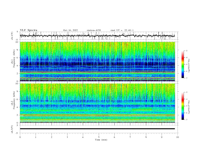
Task: Click the ch.1 PSD color scale bar
Action: point(183,64)
